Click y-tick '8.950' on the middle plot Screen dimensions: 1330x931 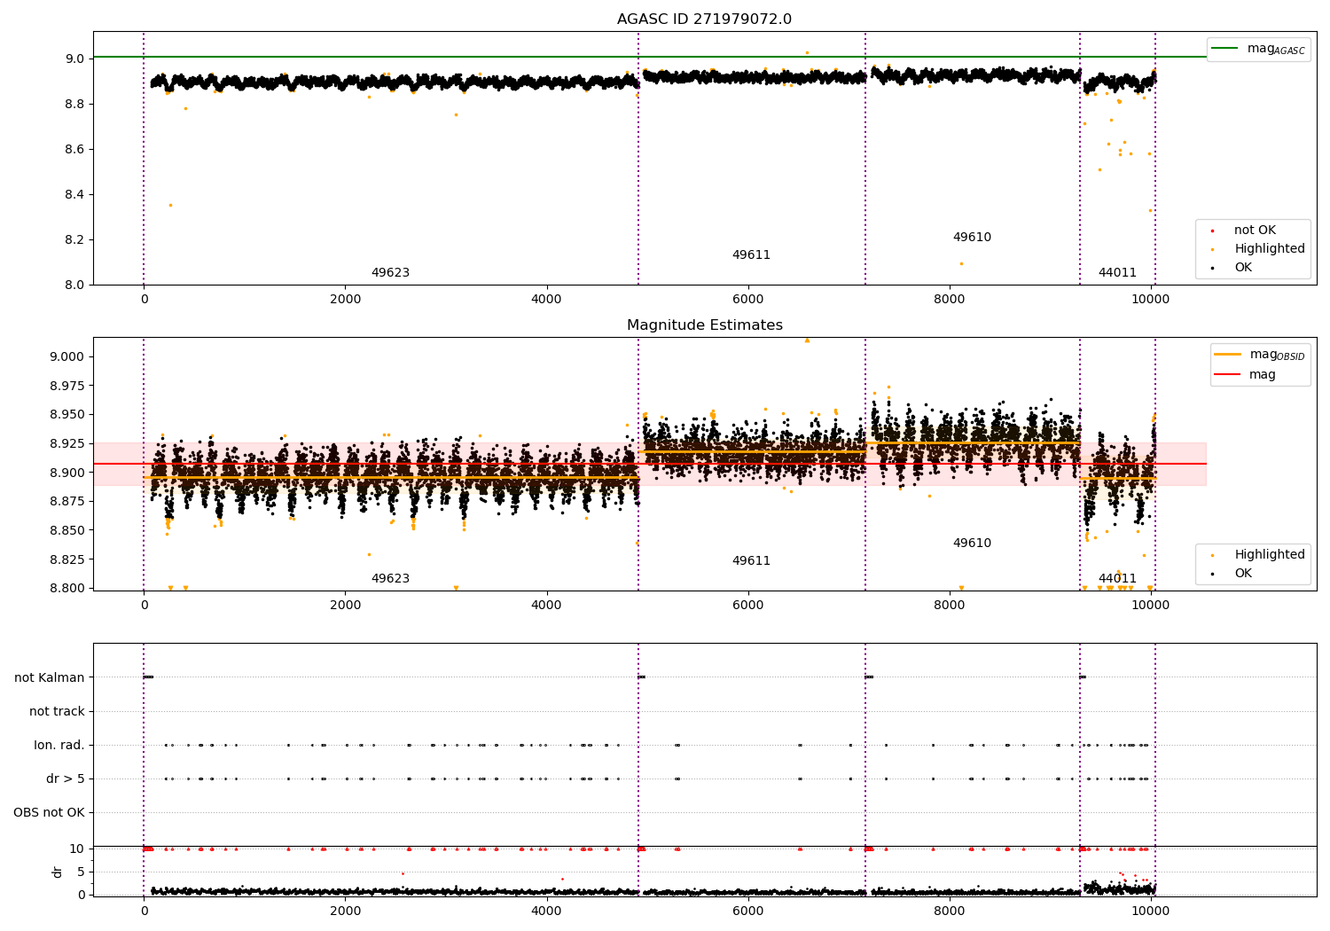coord(67,415)
